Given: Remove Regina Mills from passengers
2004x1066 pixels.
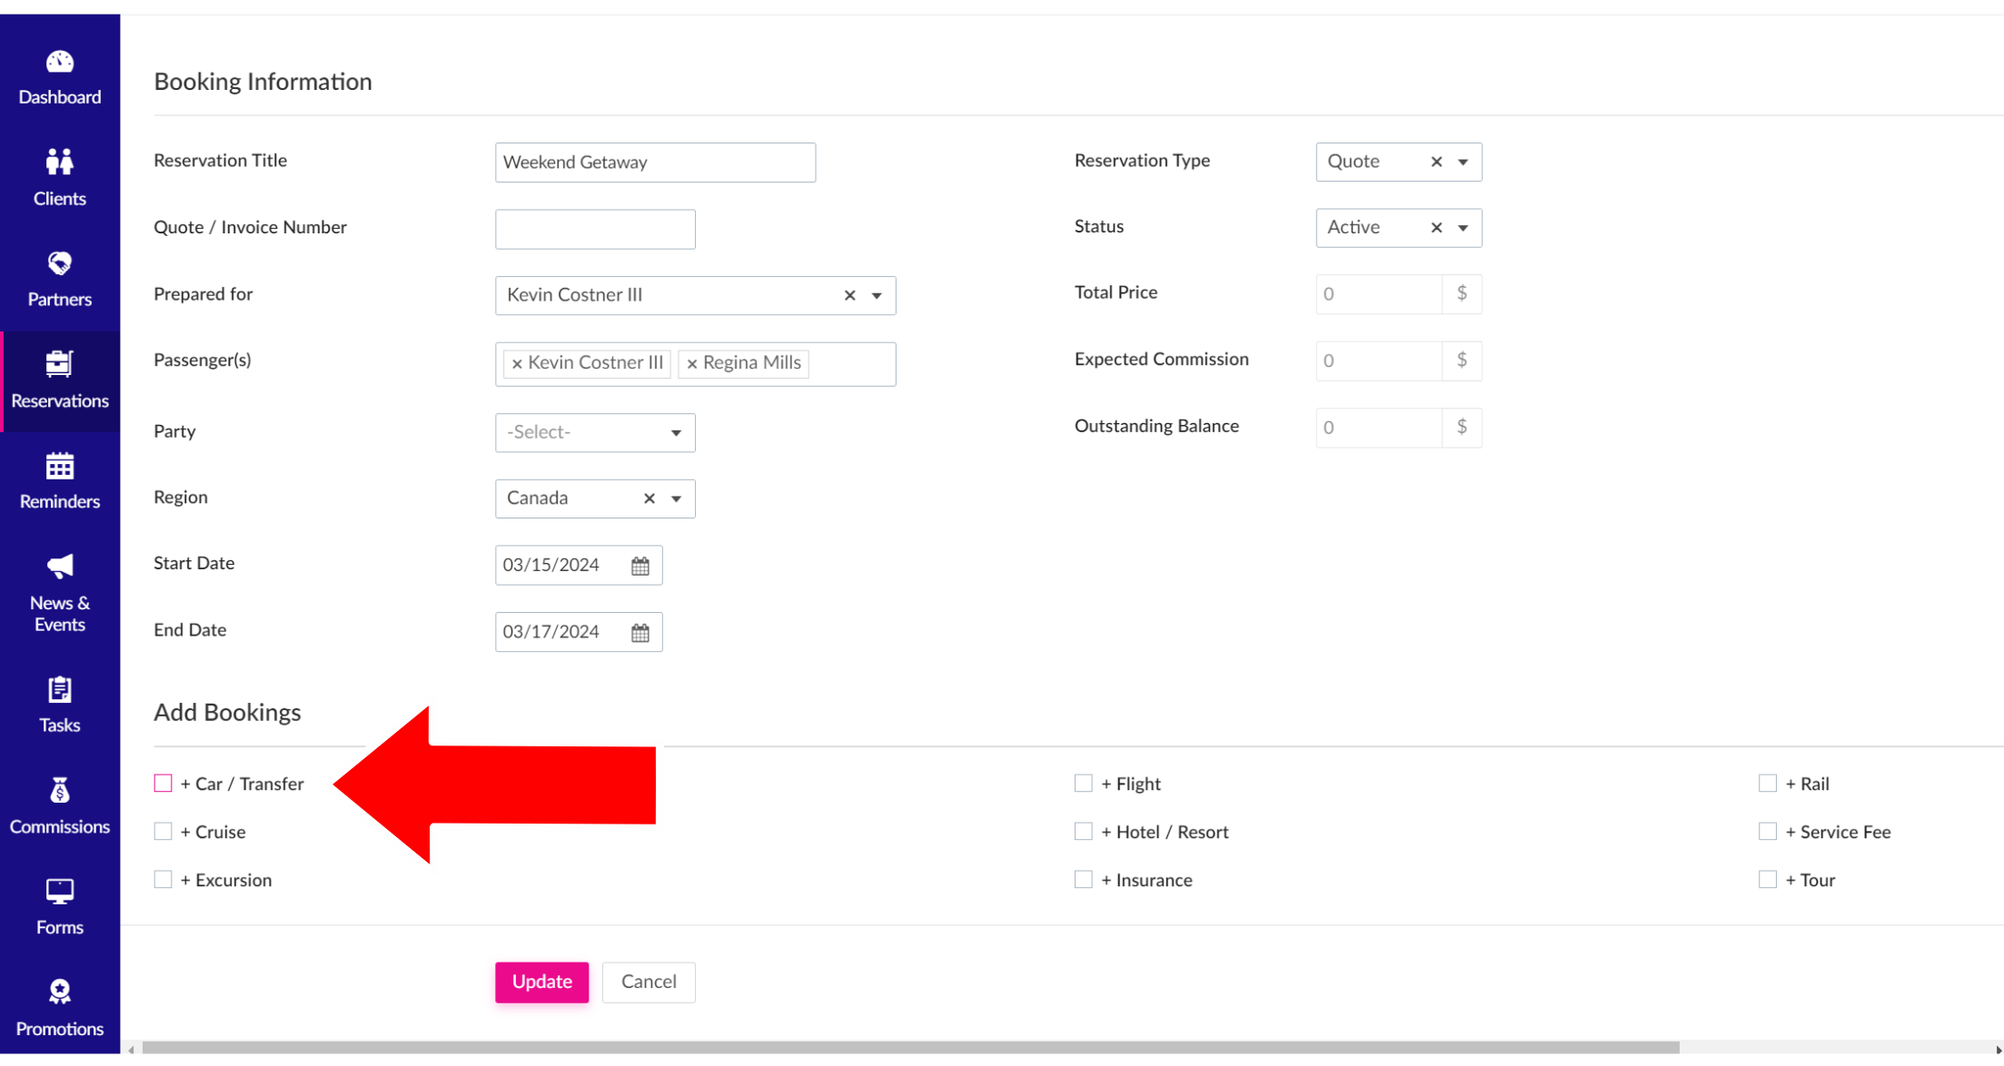Looking at the screenshot, I should pyautogui.click(x=692, y=364).
